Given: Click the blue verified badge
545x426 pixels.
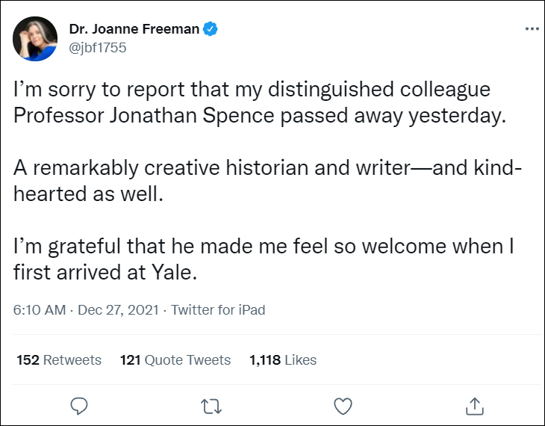Looking at the screenshot, I should tap(211, 29).
